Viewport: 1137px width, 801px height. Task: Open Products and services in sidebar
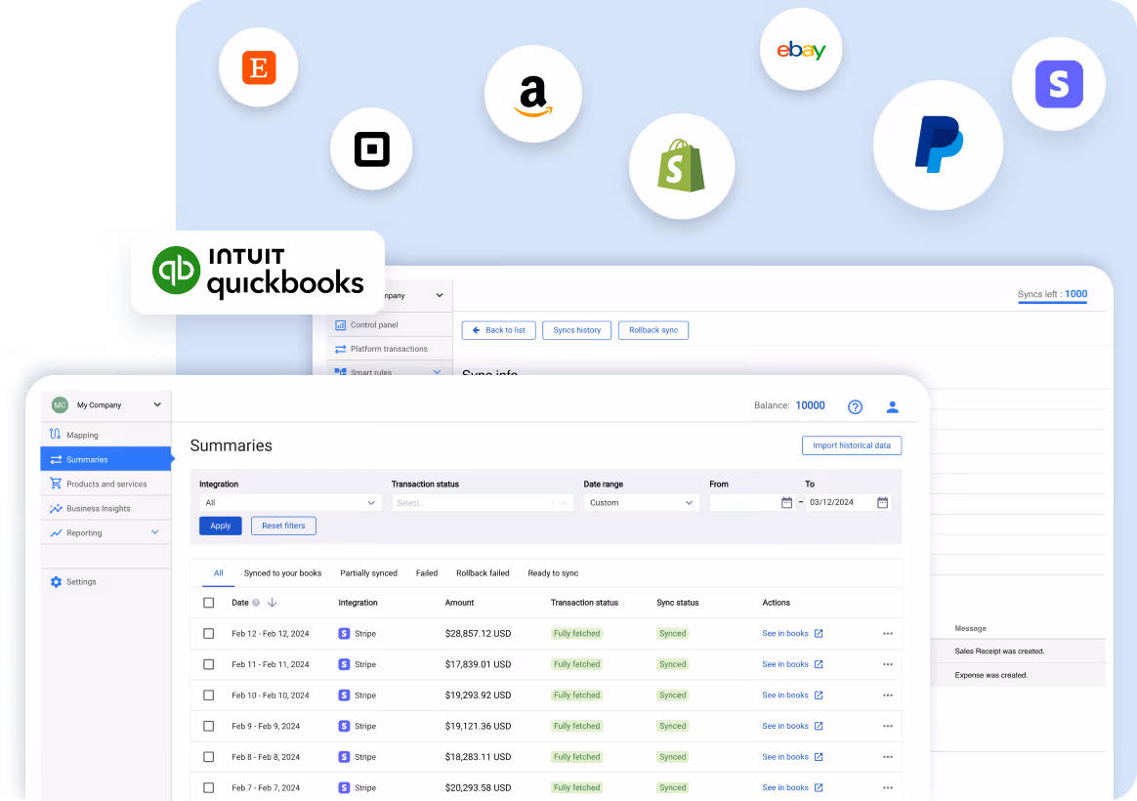[105, 484]
